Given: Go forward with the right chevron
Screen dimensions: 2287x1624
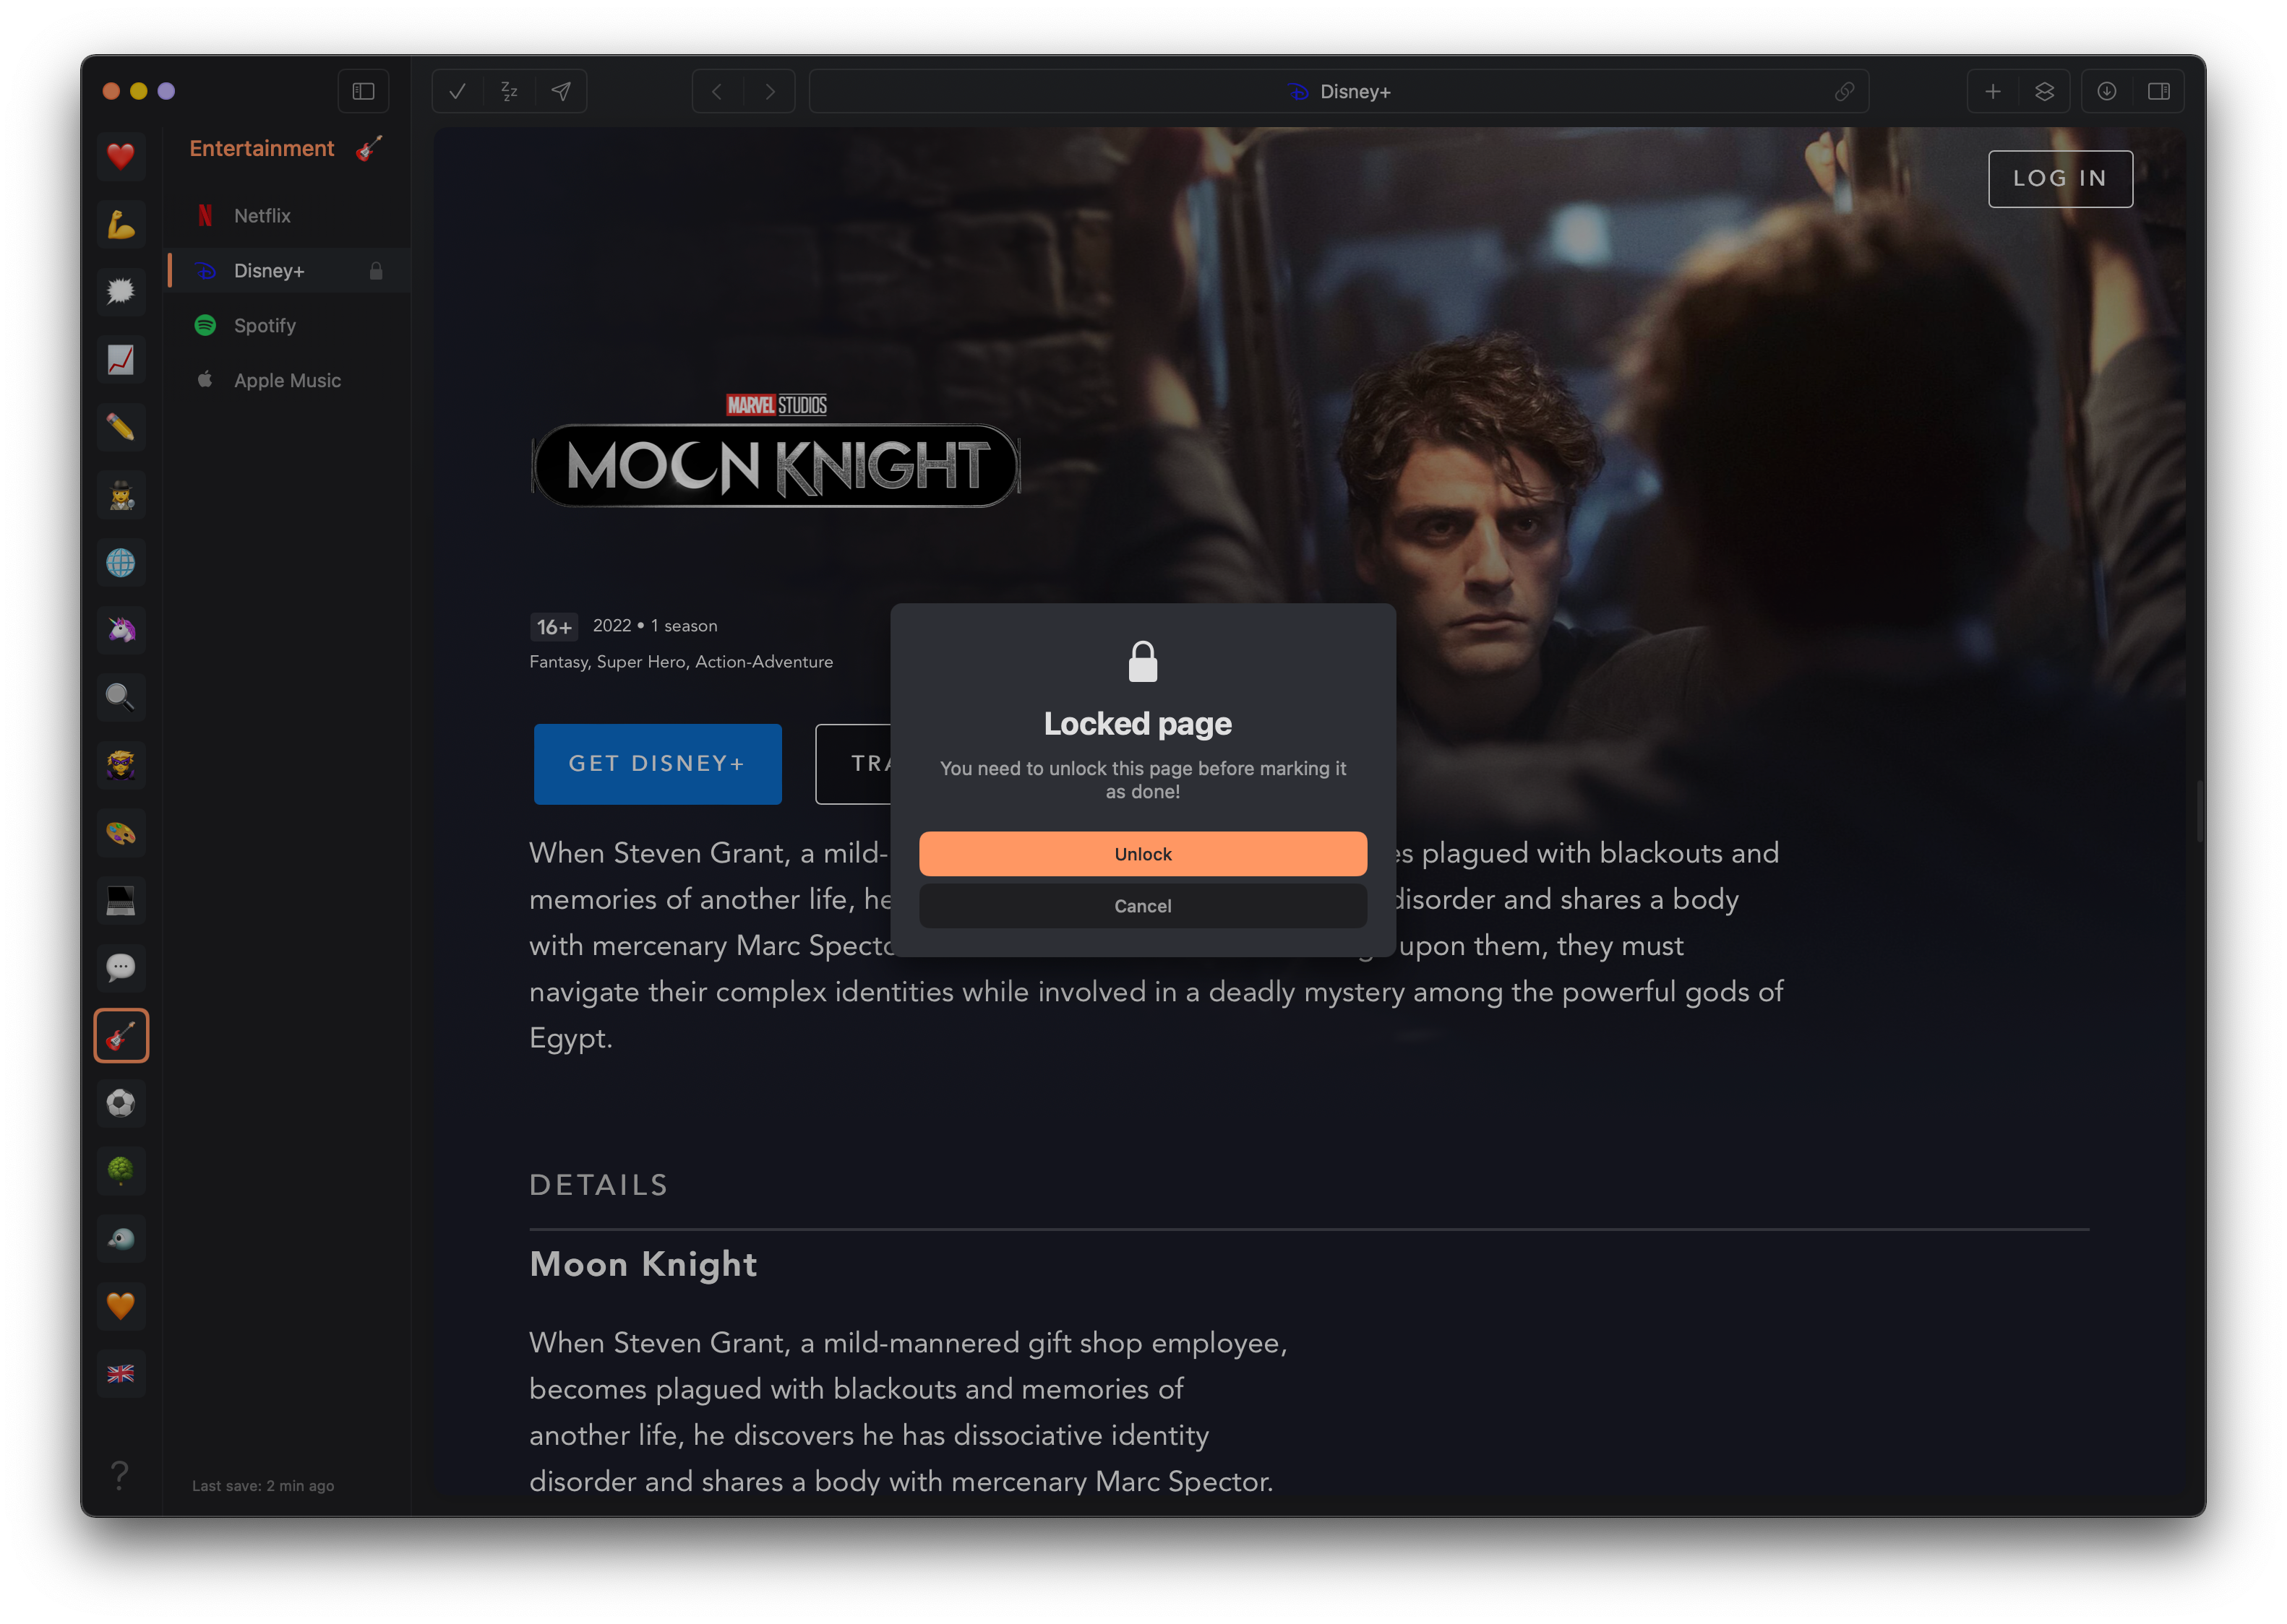Looking at the screenshot, I should tap(769, 91).
